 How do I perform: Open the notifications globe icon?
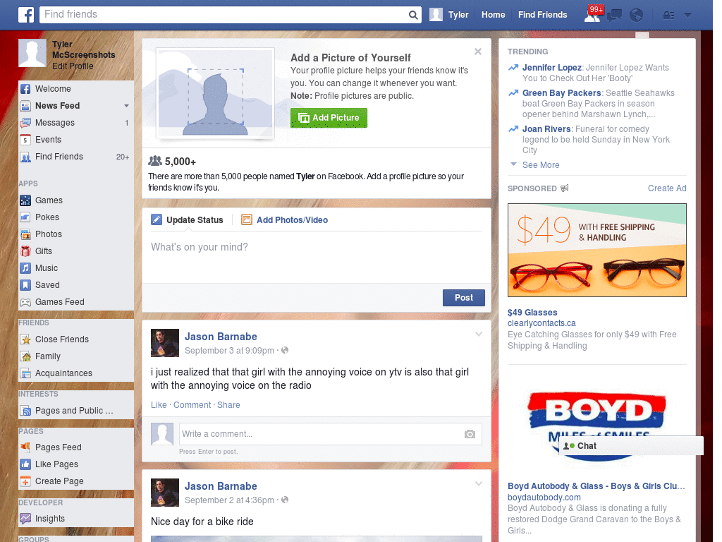[x=636, y=16]
